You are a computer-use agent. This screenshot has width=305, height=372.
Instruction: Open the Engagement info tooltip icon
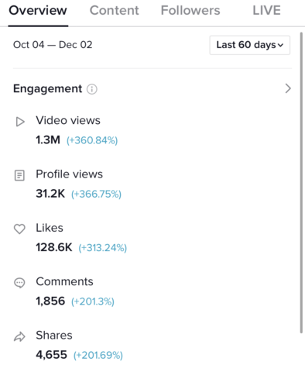click(92, 89)
